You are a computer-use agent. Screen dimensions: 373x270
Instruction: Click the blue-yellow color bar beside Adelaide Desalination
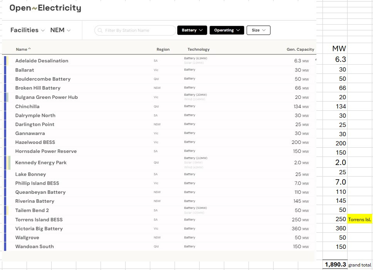tap(6, 61)
